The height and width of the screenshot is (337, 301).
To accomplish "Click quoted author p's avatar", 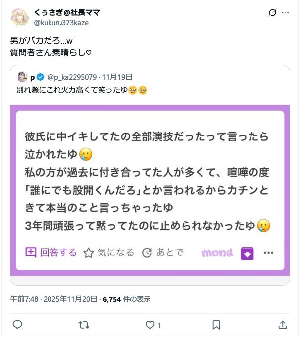I will [22, 77].
